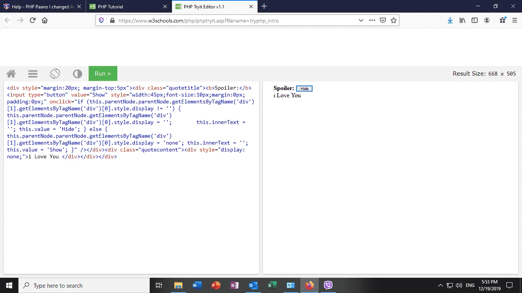Viewport: 522px width, 293px height.
Task: Run the code
Action: click(103, 74)
